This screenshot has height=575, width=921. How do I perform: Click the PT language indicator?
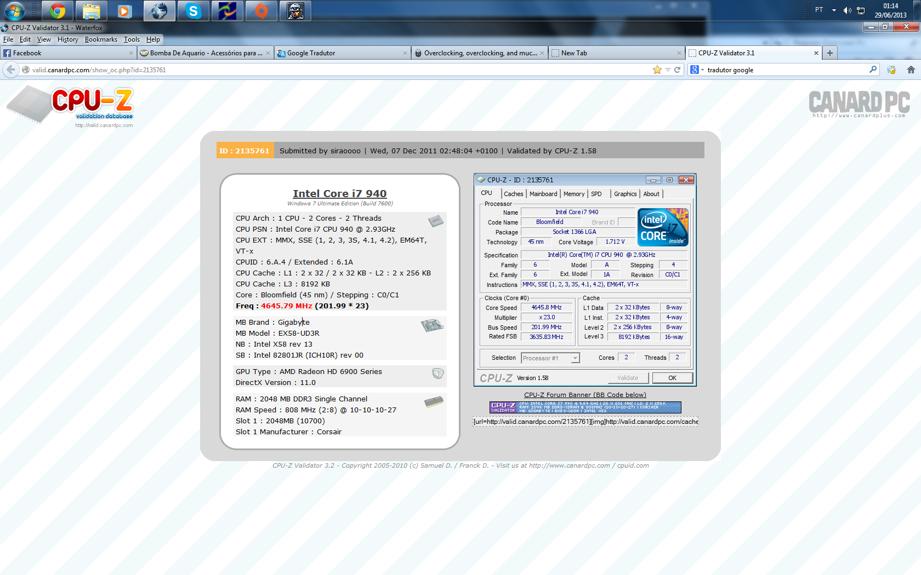pos(819,10)
